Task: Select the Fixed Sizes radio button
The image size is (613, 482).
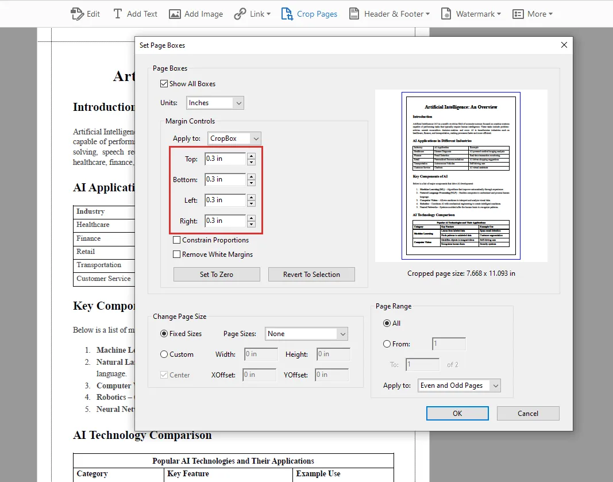Action: click(164, 333)
